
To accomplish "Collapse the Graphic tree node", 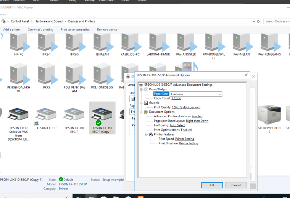I will tap(141, 103).
